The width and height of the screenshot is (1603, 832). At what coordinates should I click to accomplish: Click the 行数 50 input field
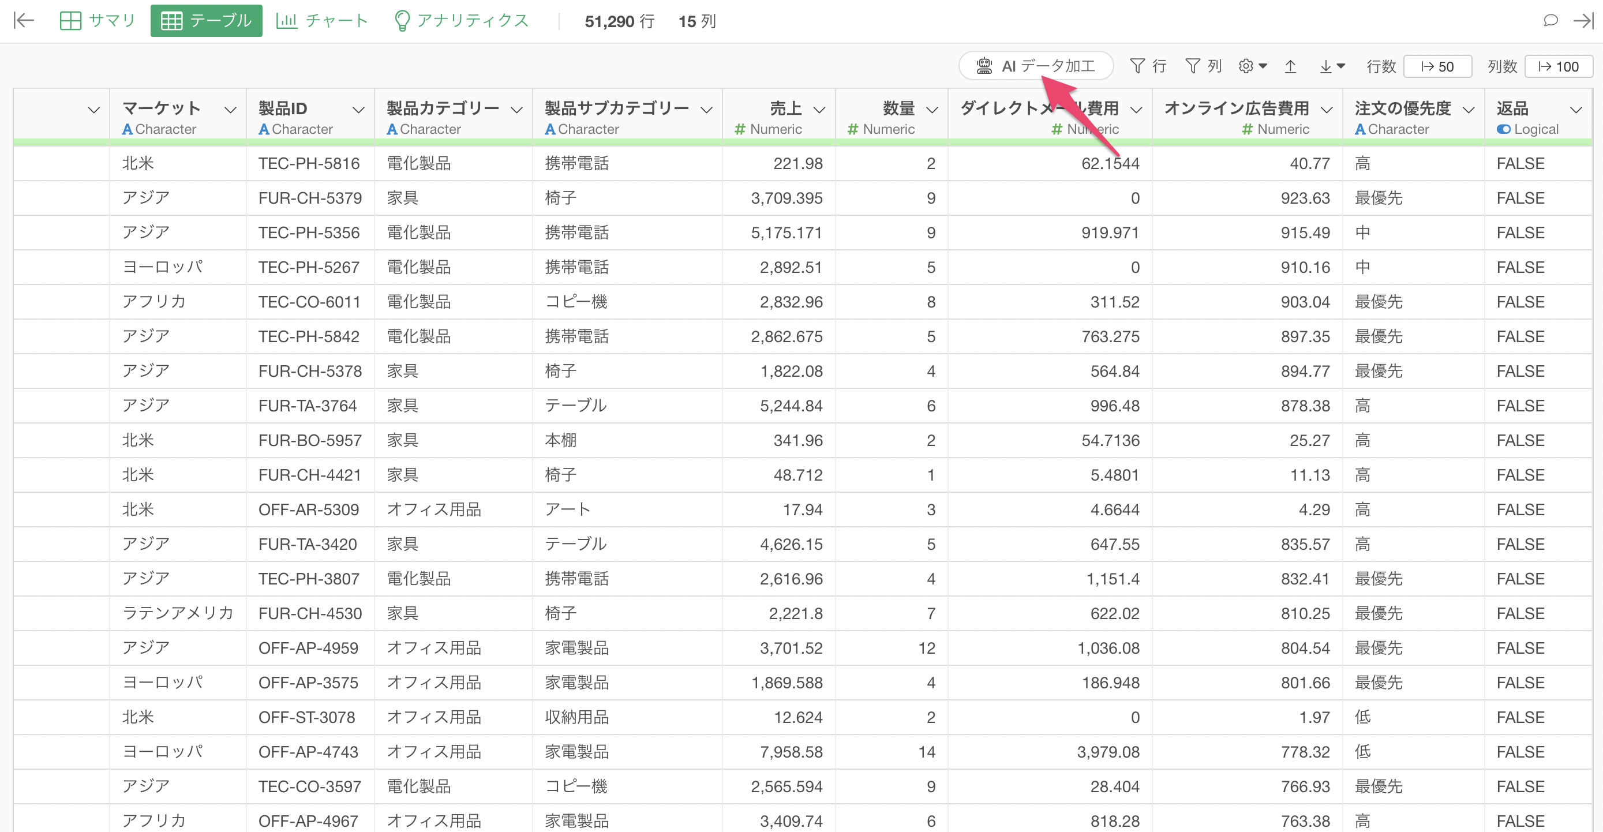click(x=1437, y=66)
